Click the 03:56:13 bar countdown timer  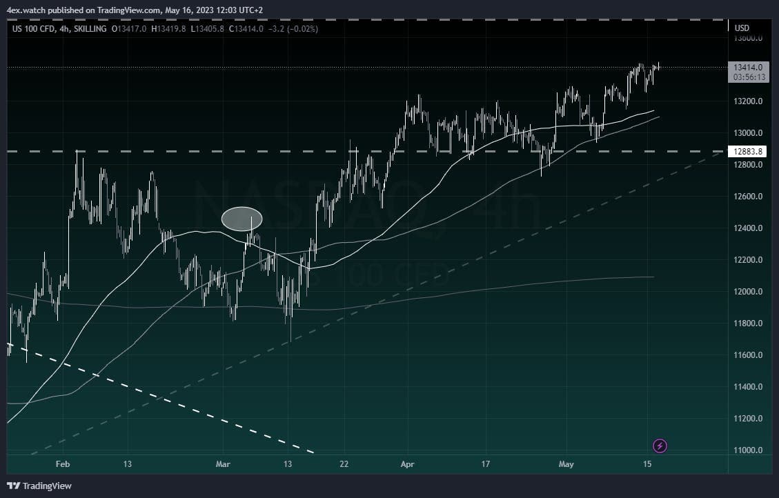[748, 77]
